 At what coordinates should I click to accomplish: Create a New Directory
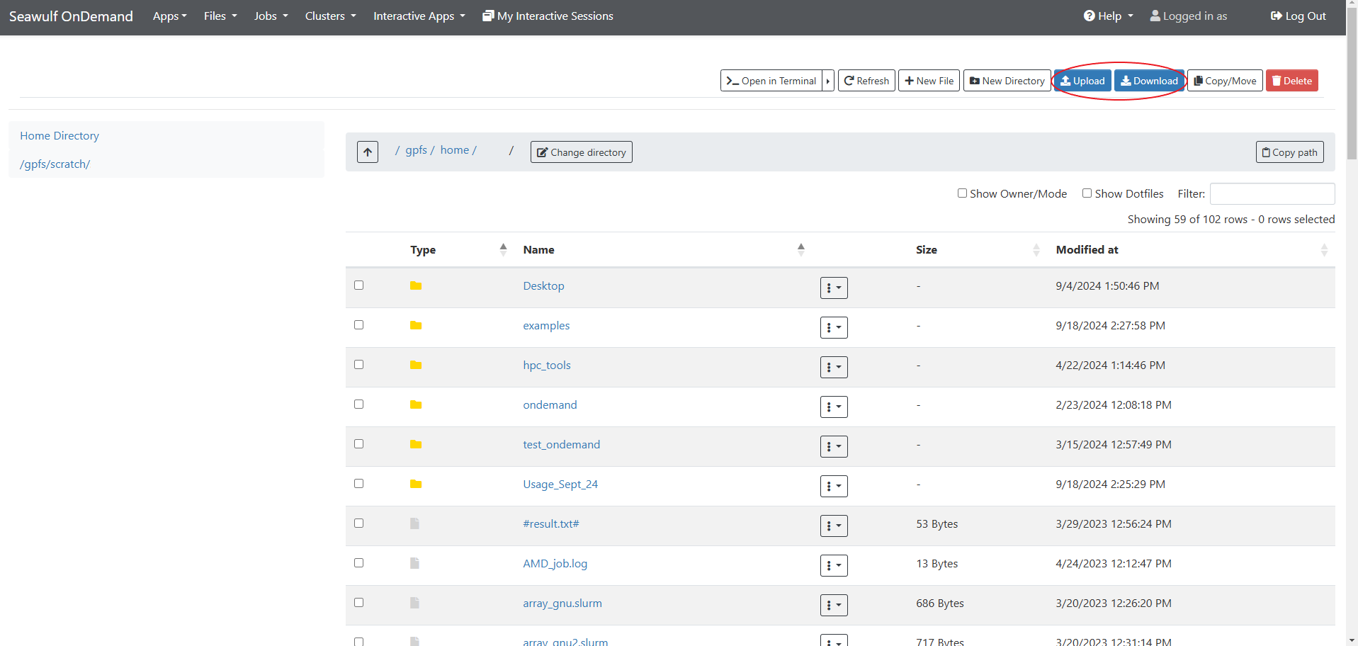click(x=1007, y=81)
